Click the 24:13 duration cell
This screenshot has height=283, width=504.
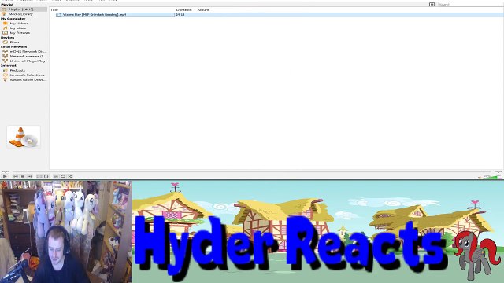click(x=180, y=14)
